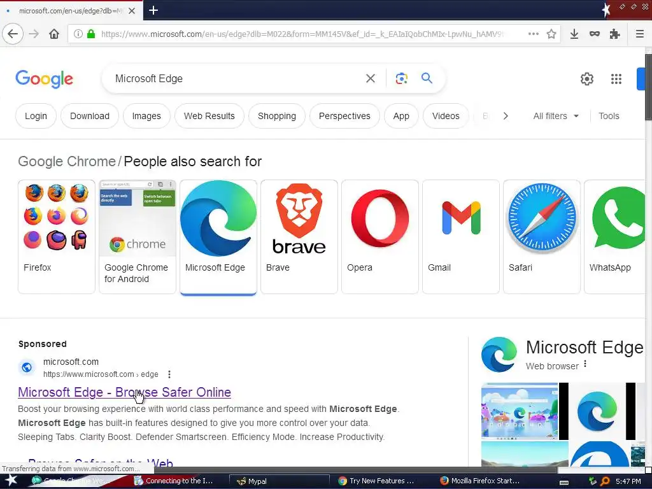Open the extensions puzzle-piece icon

pyautogui.click(x=614, y=34)
